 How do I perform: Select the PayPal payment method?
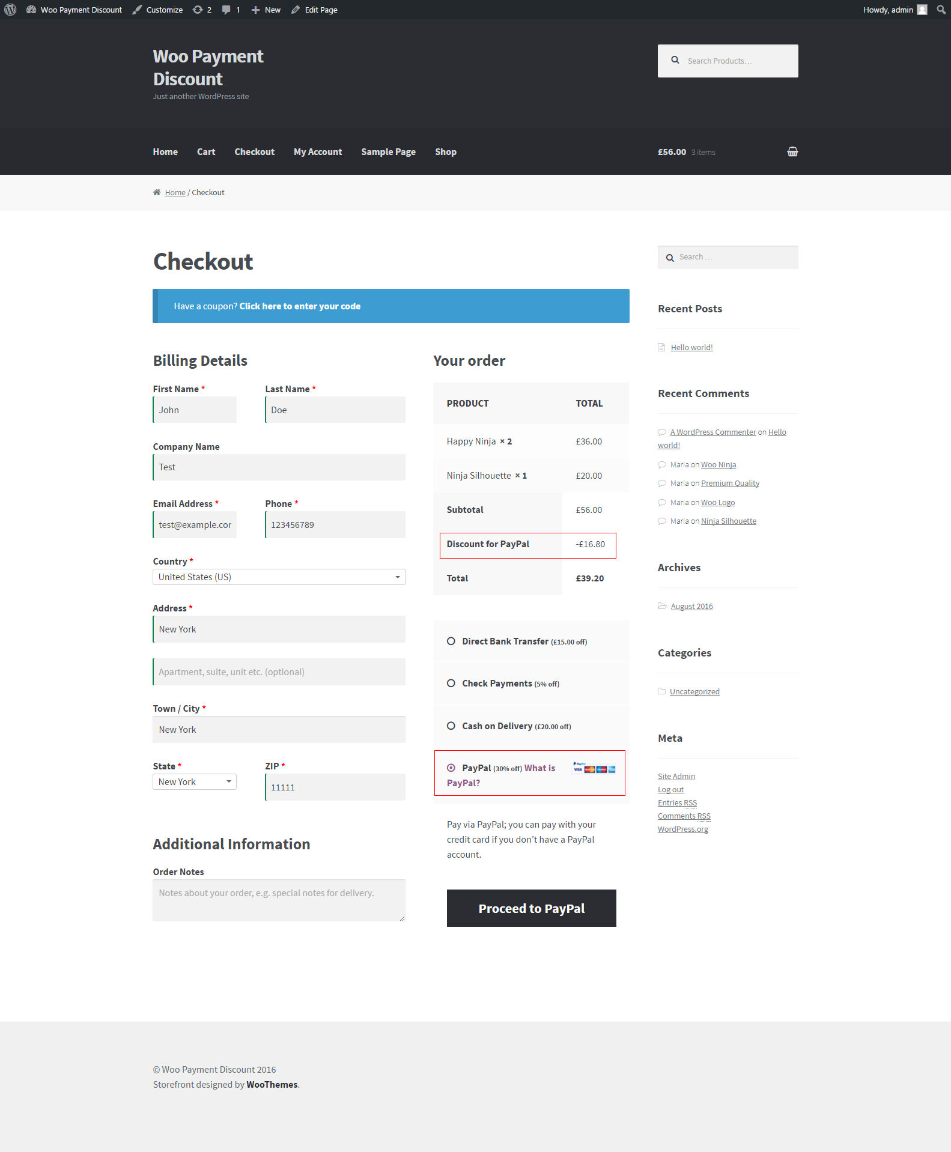coord(451,768)
